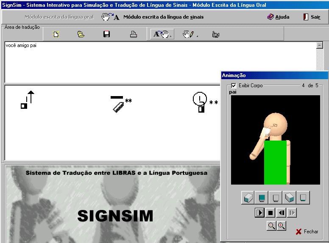The image size is (329, 243).
Task: Click in the translation text field
Action: point(160,62)
